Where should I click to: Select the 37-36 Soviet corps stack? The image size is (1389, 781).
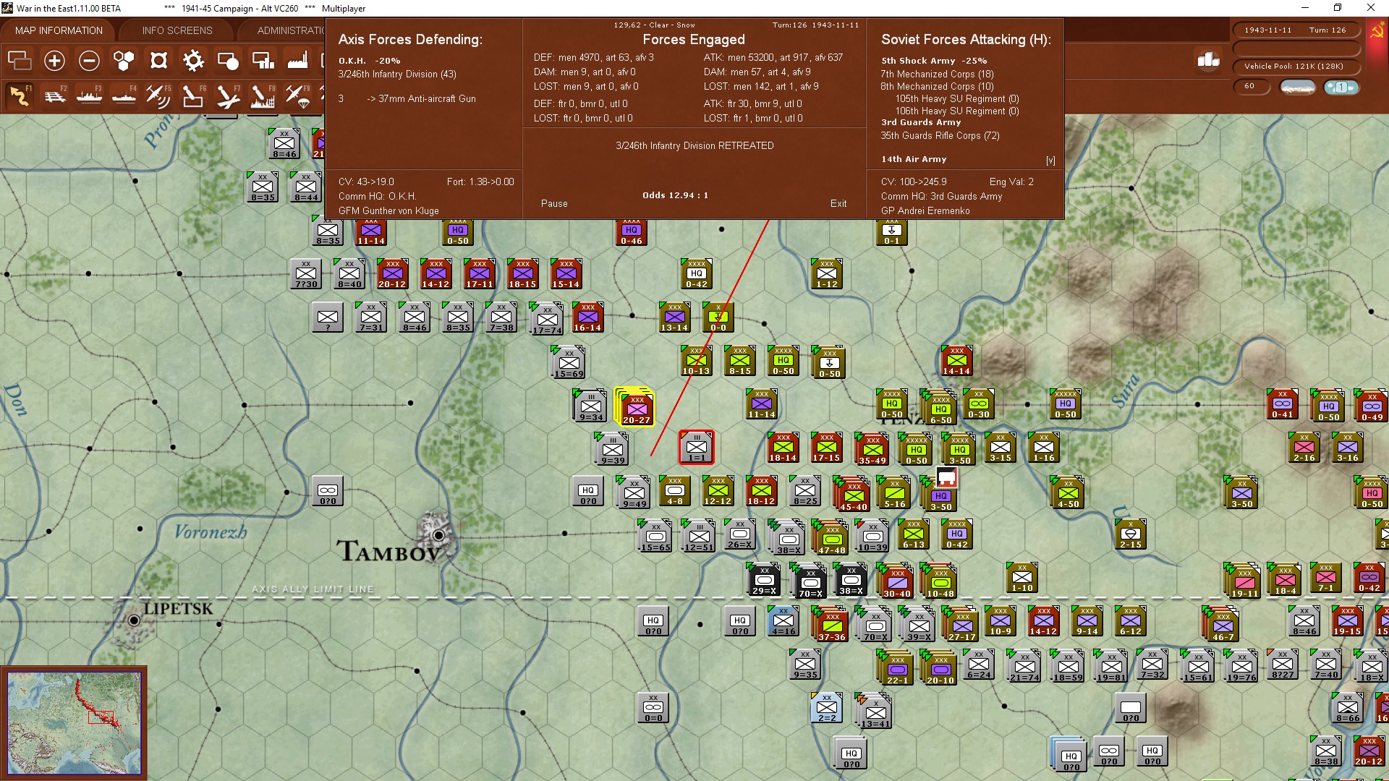(x=831, y=625)
